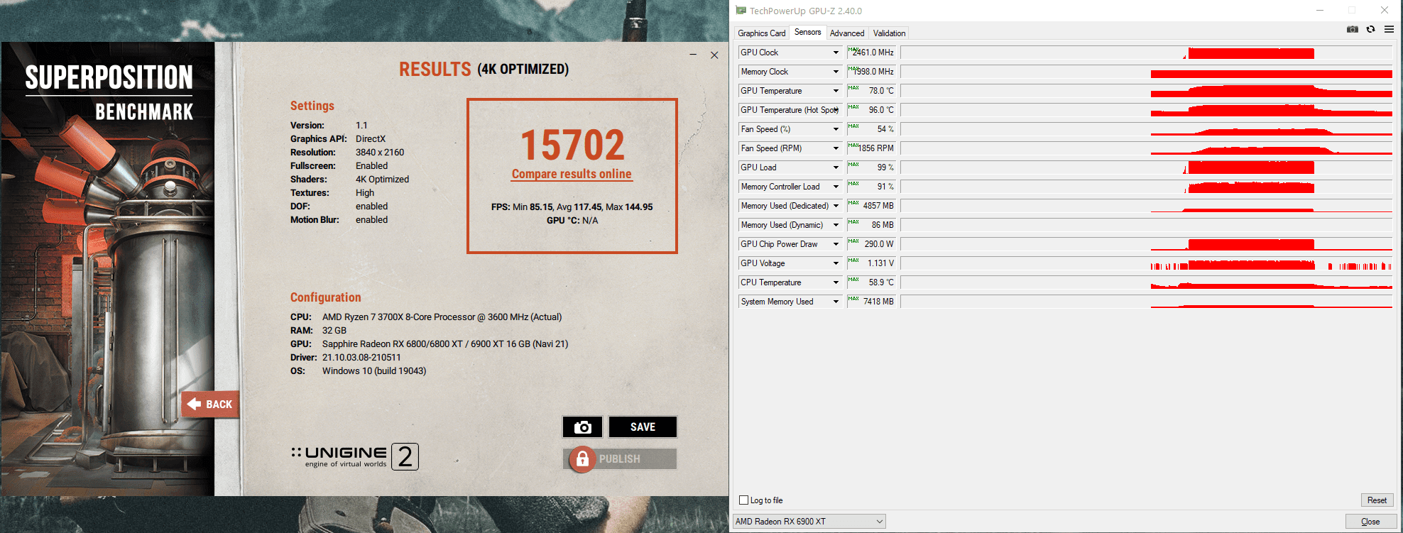Viewport: 1403px width, 533px height.
Task: Open the GPU Temperature (Hot Spot) dropdown
Action: [837, 110]
